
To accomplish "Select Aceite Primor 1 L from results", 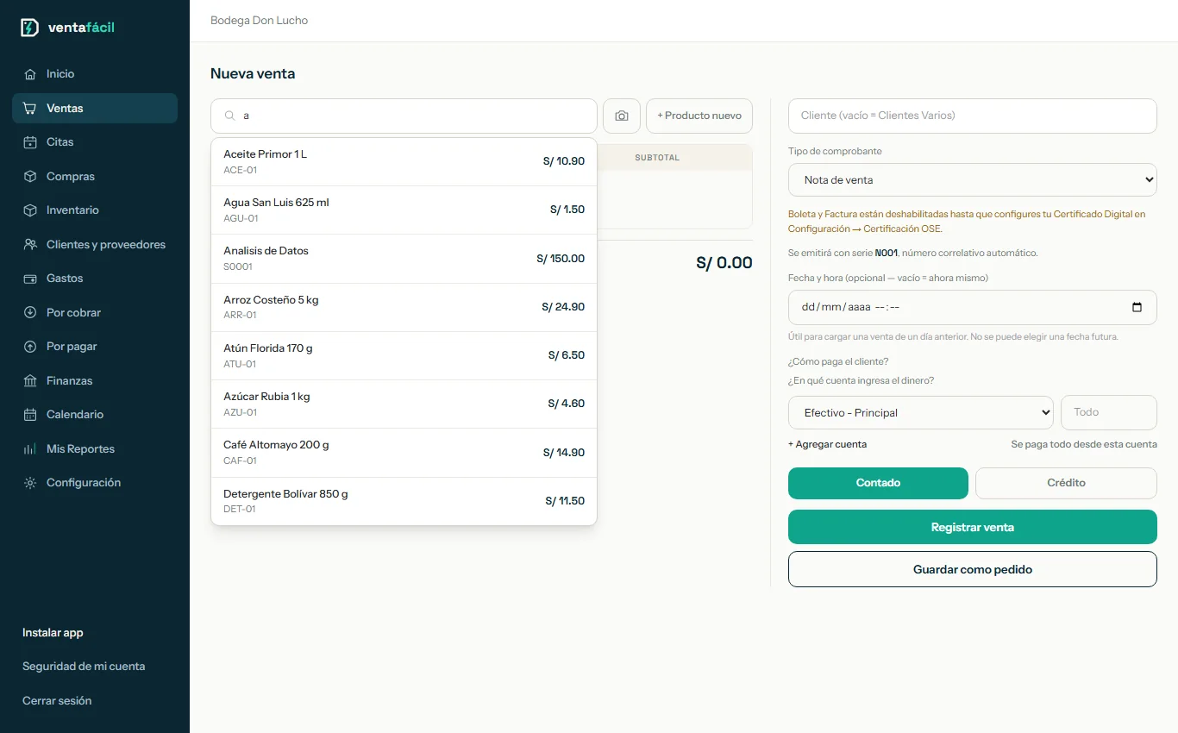I will (404, 162).
